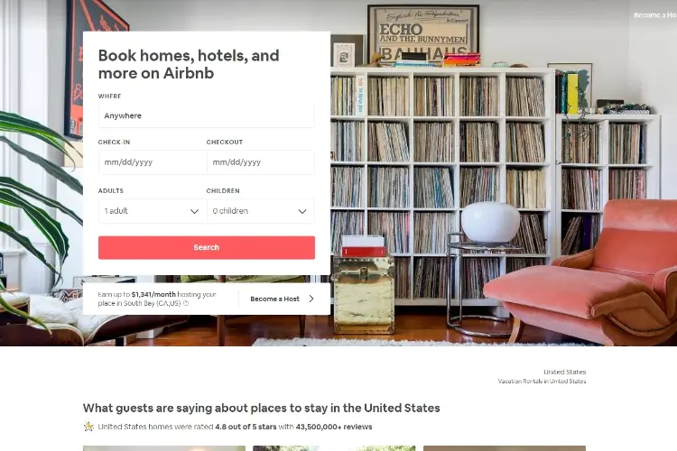Open Vacation Rentals in United States link
The width and height of the screenshot is (677, 451).
pyautogui.click(x=542, y=381)
